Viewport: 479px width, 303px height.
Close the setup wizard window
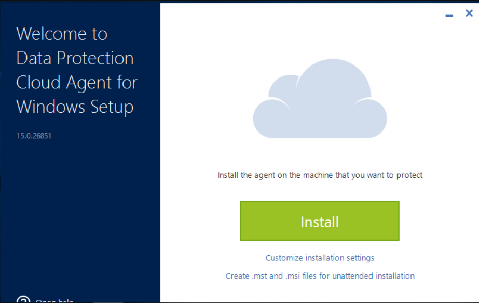tap(469, 14)
